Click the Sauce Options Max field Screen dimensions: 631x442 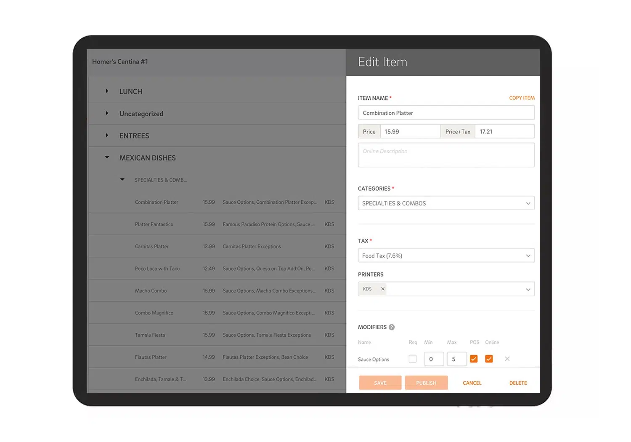point(456,359)
